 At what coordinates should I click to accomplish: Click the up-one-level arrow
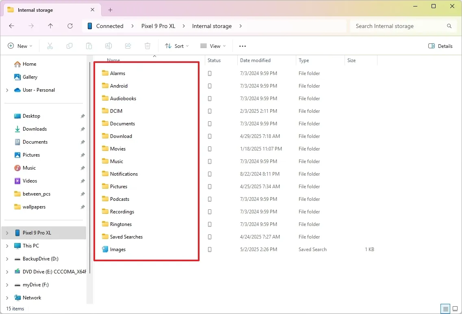[50, 26]
